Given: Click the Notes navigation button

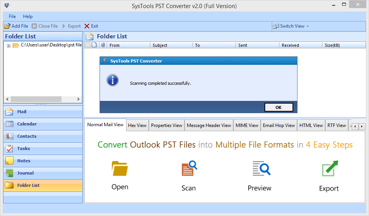Looking at the screenshot, I should (43, 161).
